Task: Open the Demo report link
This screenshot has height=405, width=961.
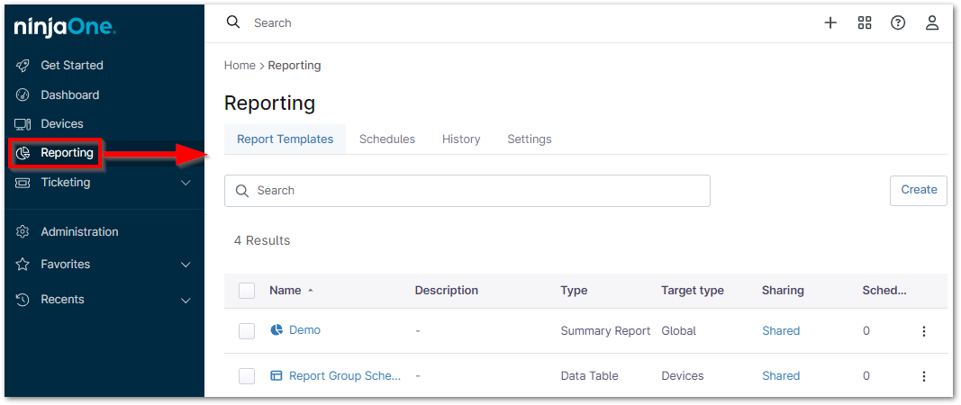Action: tap(304, 329)
